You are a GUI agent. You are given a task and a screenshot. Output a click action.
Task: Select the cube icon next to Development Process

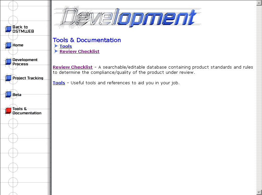tap(8, 62)
